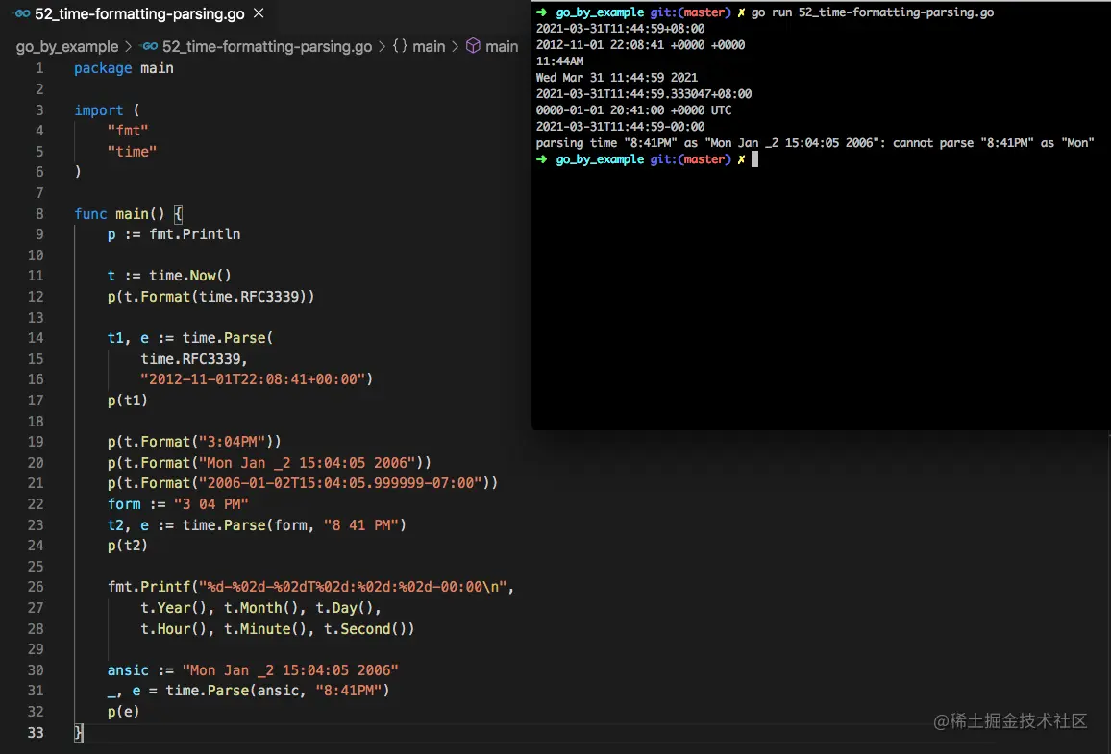Viewport: 1111px width, 754px height.
Task: Click the 'ansic' variable on line 30
Action: (x=128, y=670)
